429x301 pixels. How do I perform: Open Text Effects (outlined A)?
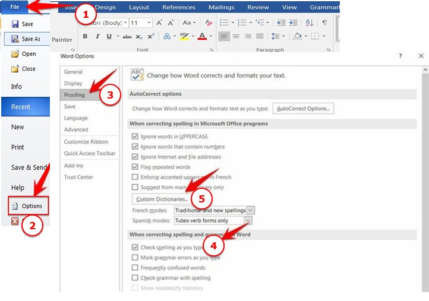(x=166, y=36)
